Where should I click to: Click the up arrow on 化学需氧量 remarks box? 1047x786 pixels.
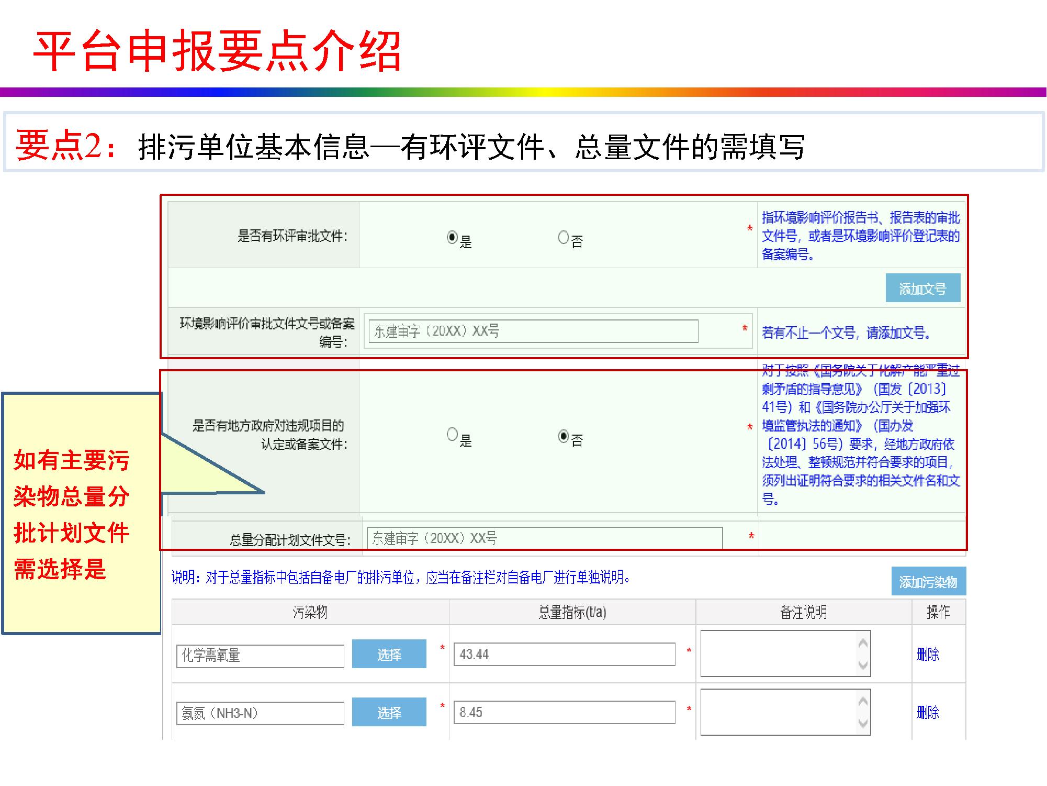(862, 643)
